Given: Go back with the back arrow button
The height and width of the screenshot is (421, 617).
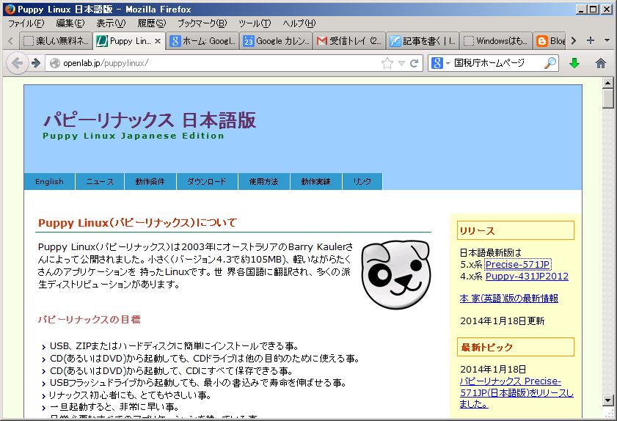Looking at the screenshot, I should point(17,63).
